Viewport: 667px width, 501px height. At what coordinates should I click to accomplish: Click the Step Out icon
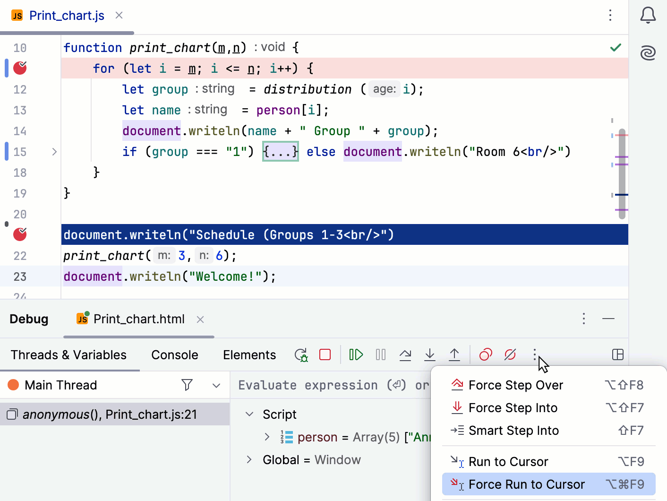tap(454, 355)
